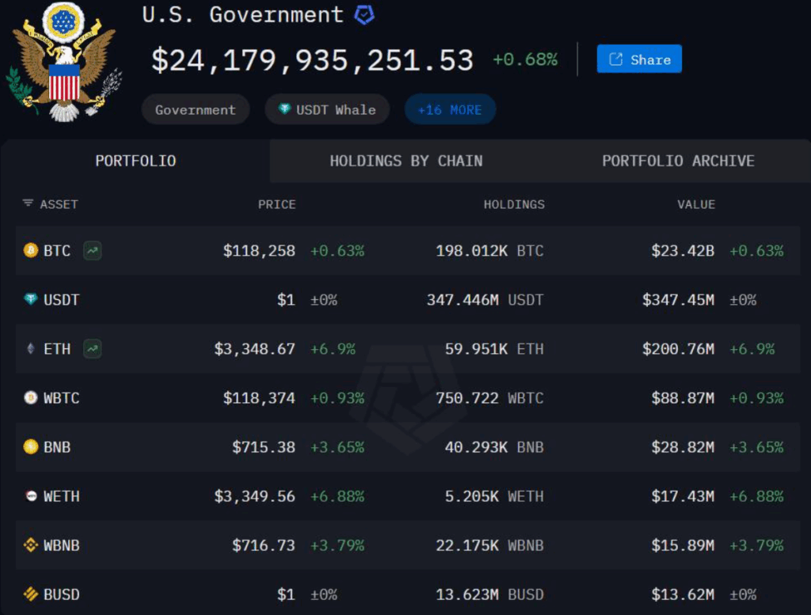Click the BTC coin icon
Image resolution: width=811 pixels, height=615 pixels.
pos(31,250)
